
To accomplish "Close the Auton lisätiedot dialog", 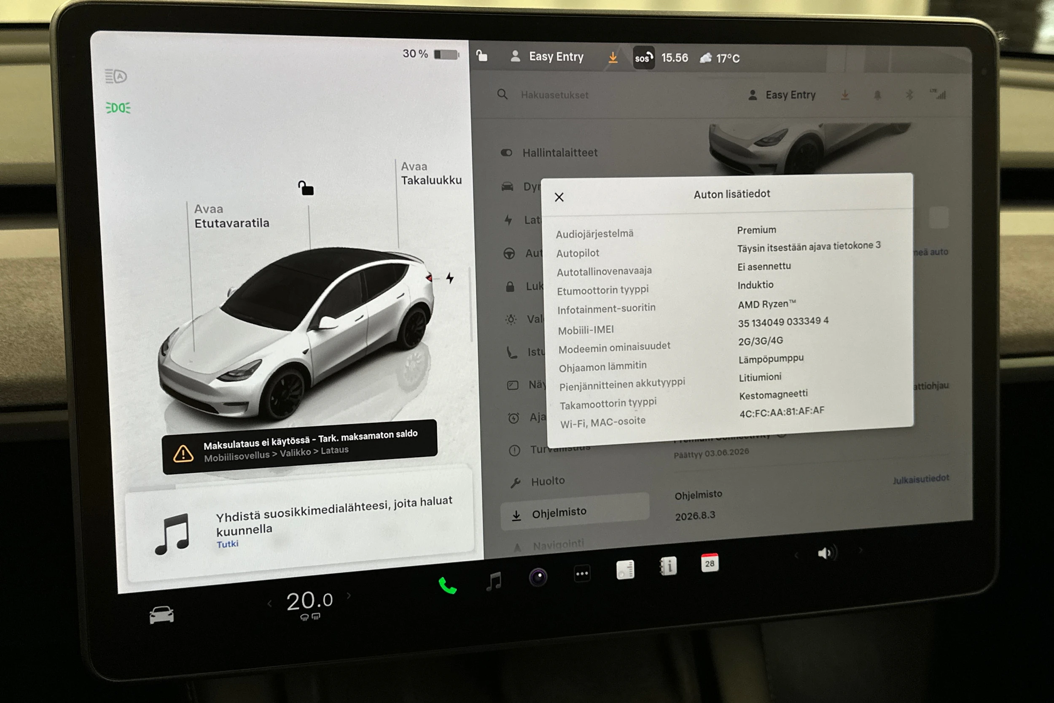I will [559, 197].
